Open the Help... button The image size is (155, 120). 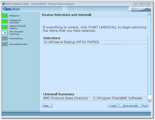47,106
